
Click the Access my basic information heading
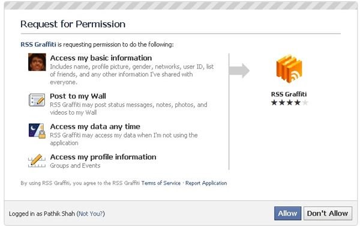click(x=101, y=58)
